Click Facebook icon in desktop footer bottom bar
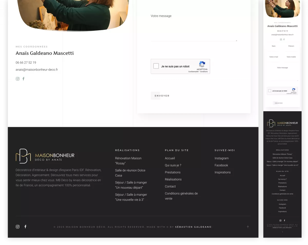This screenshot has height=245, width=308. [25, 227]
